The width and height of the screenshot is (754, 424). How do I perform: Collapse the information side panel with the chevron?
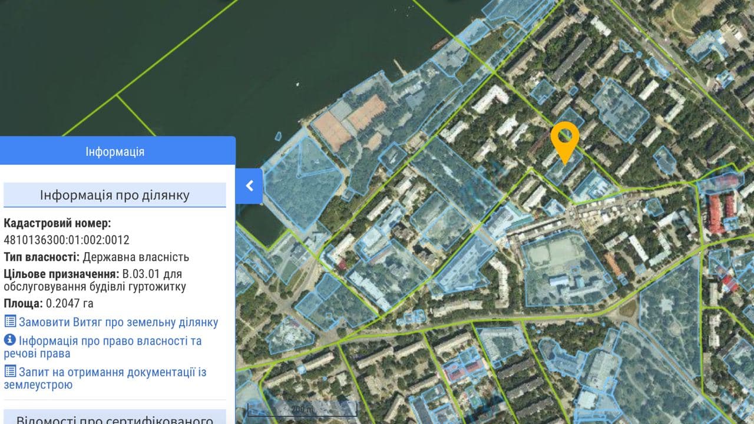(249, 186)
